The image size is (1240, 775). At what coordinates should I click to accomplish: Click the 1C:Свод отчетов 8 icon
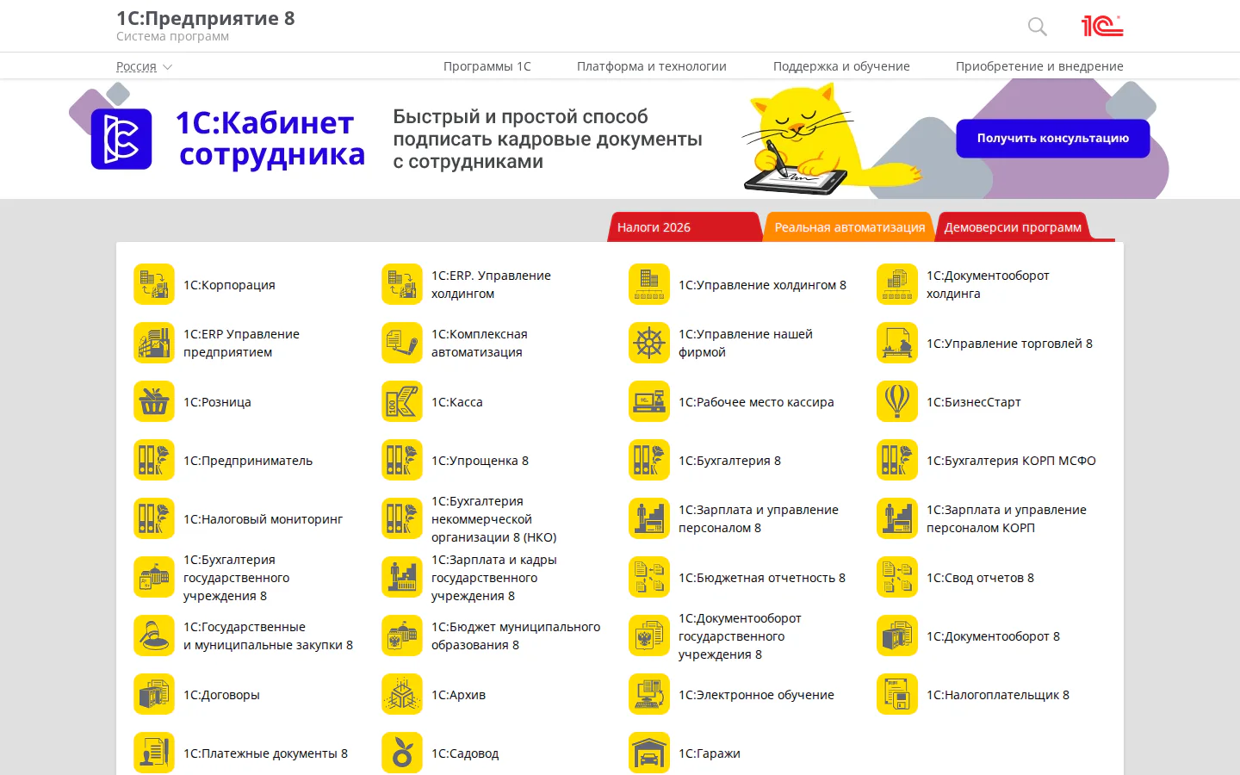click(897, 577)
